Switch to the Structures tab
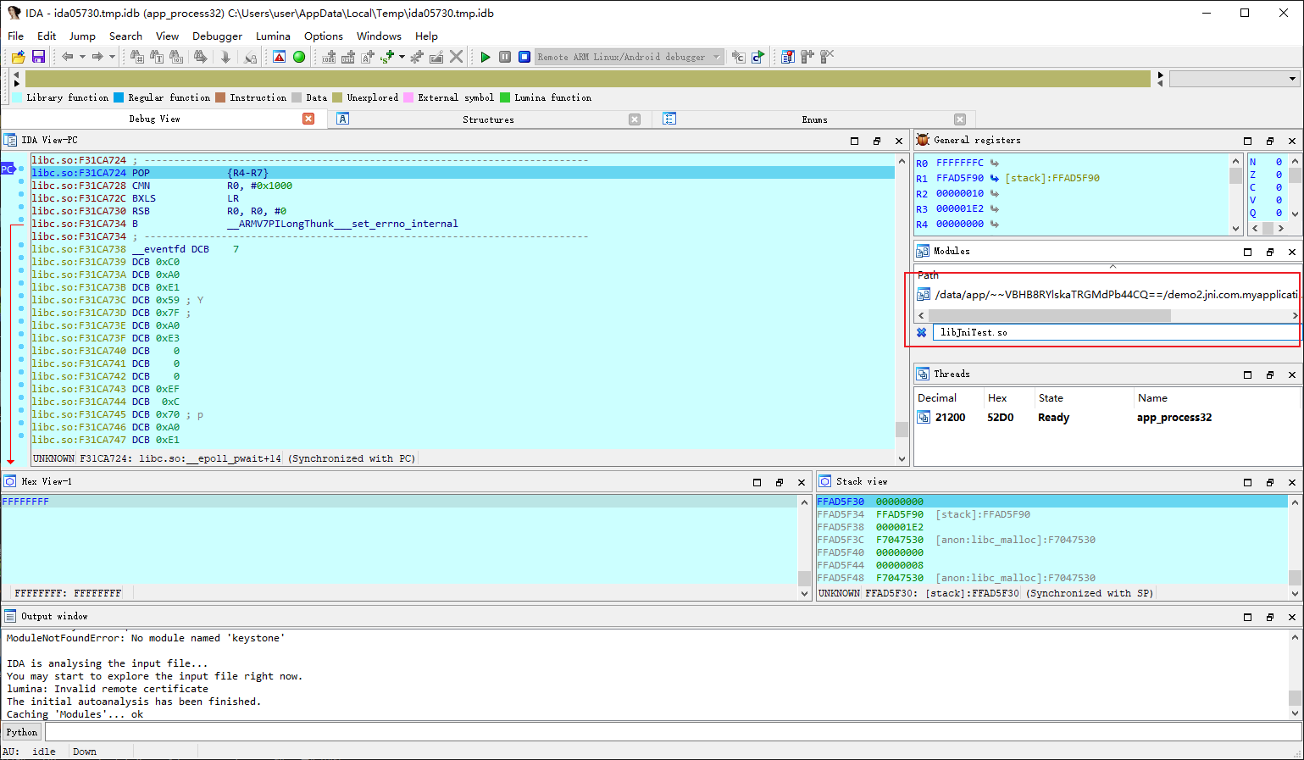 [x=488, y=119]
